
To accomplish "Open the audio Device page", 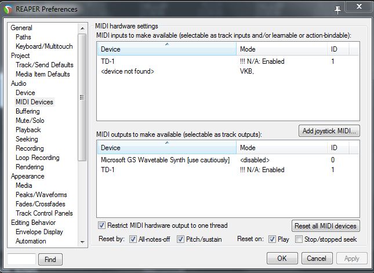I will [26, 93].
